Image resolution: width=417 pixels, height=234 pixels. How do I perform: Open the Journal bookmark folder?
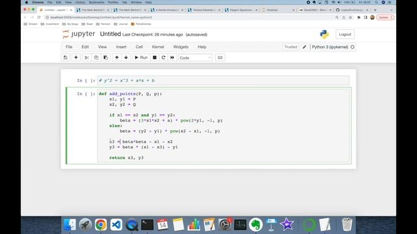pyautogui.click(x=121, y=24)
